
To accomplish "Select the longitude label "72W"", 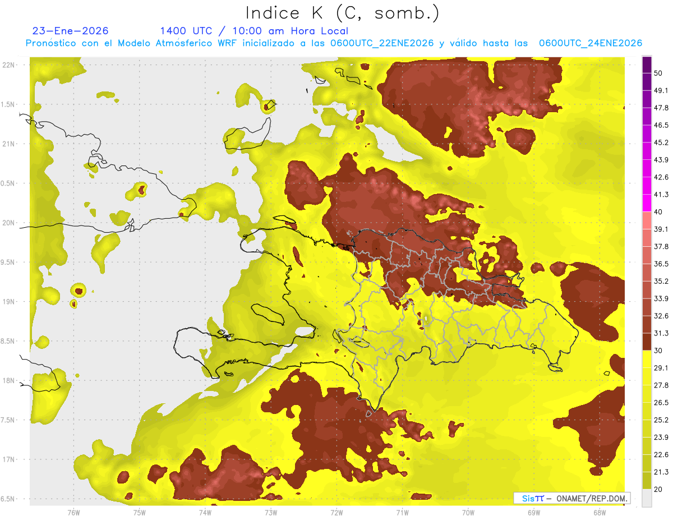I will [x=336, y=512].
